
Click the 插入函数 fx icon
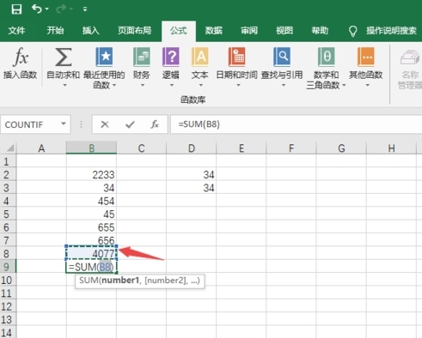coord(21,57)
